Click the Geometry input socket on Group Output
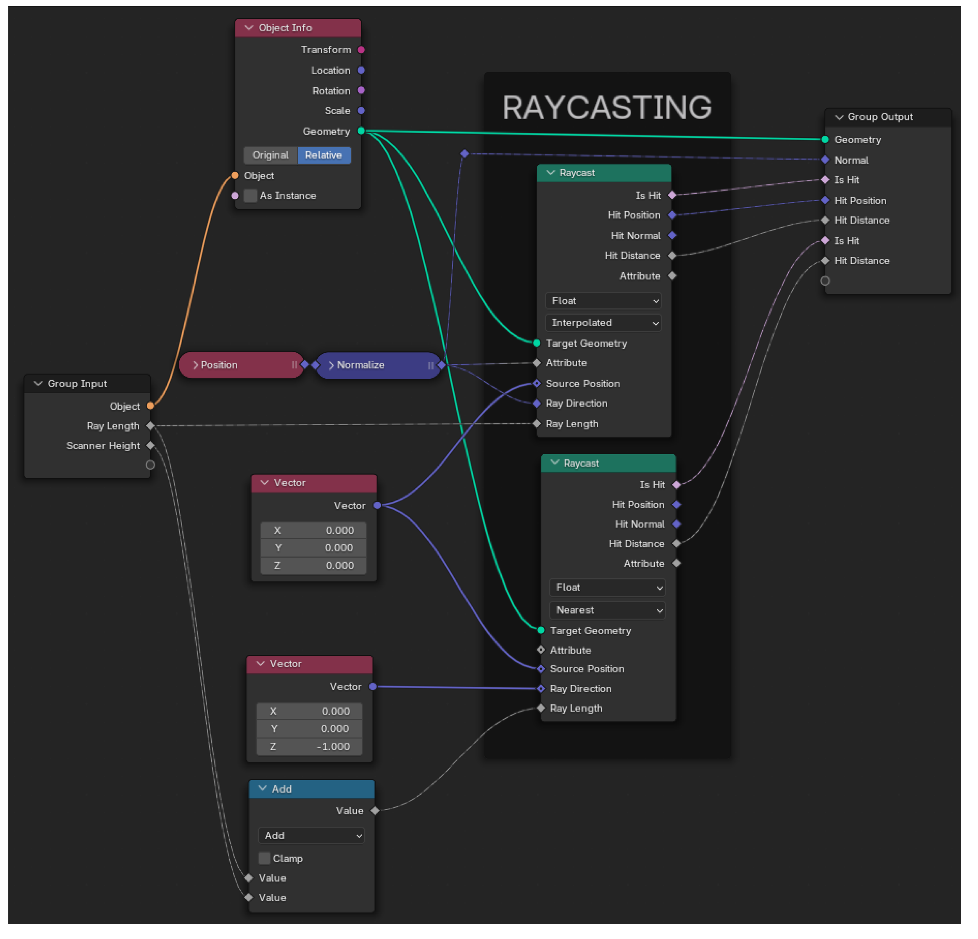The height and width of the screenshot is (939, 978). 825,140
